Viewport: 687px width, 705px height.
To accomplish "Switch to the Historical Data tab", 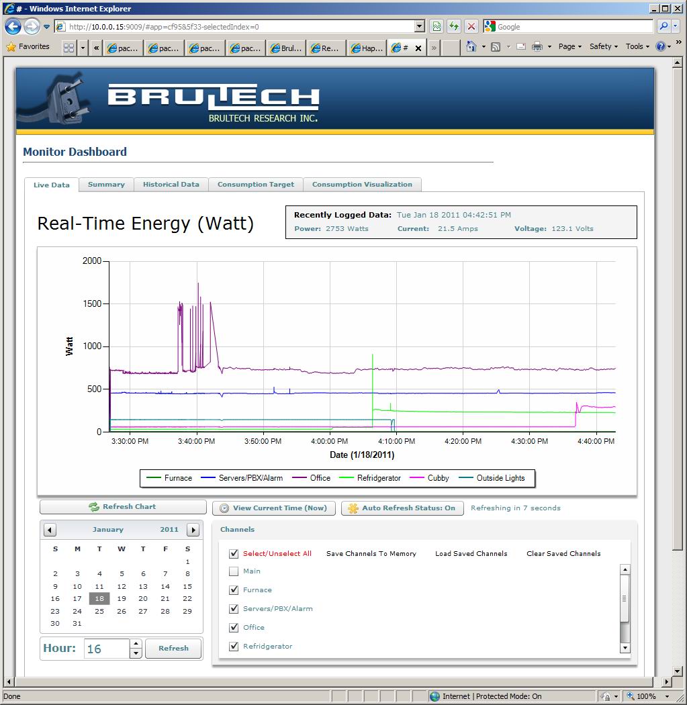I will [171, 185].
